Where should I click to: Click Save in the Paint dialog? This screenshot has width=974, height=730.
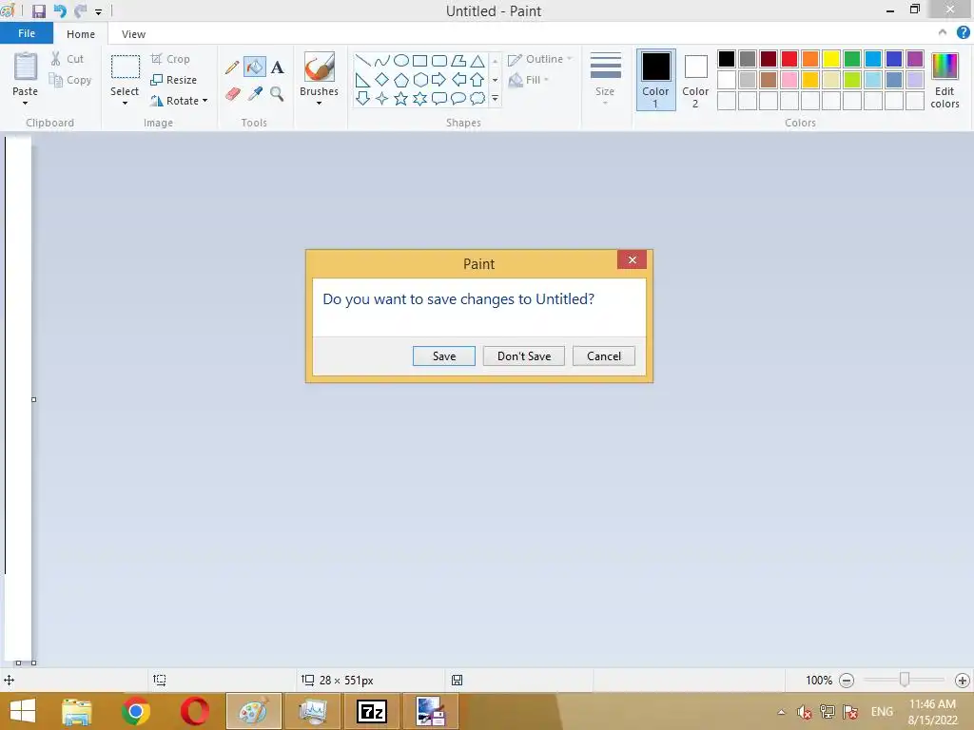point(444,356)
